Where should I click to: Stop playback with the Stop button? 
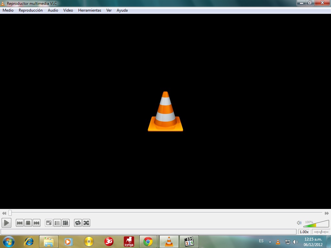(28, 223)
